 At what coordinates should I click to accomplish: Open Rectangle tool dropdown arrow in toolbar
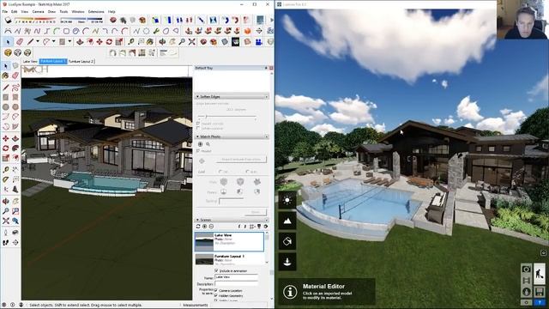coord(69,42)
